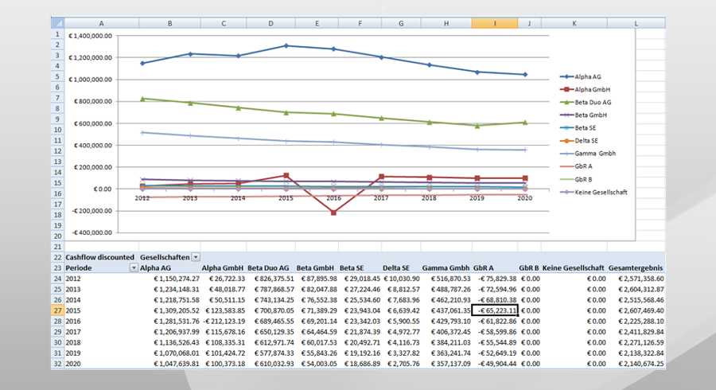Select the cell with € 123,583.85
716x390 pixels.
point(224,310)
